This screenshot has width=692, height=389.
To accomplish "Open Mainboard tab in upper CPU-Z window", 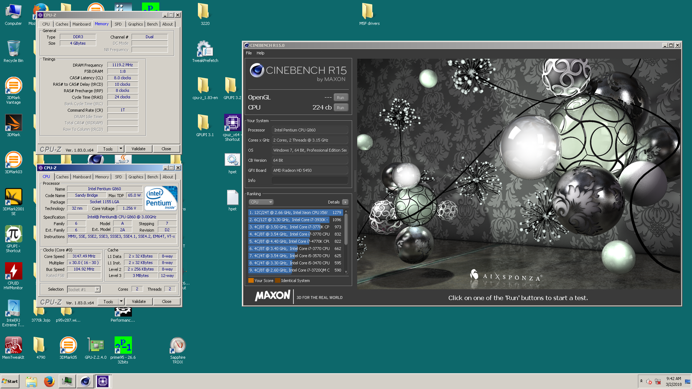I will point(81,24).
